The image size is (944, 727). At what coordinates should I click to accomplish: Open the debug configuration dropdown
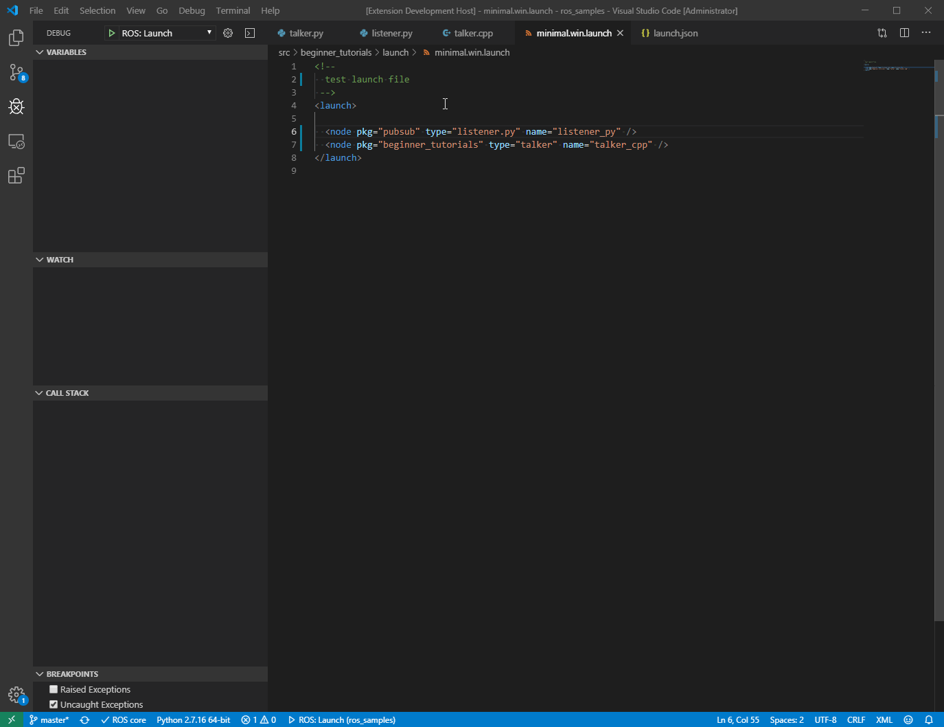click(x=209, y=32)
